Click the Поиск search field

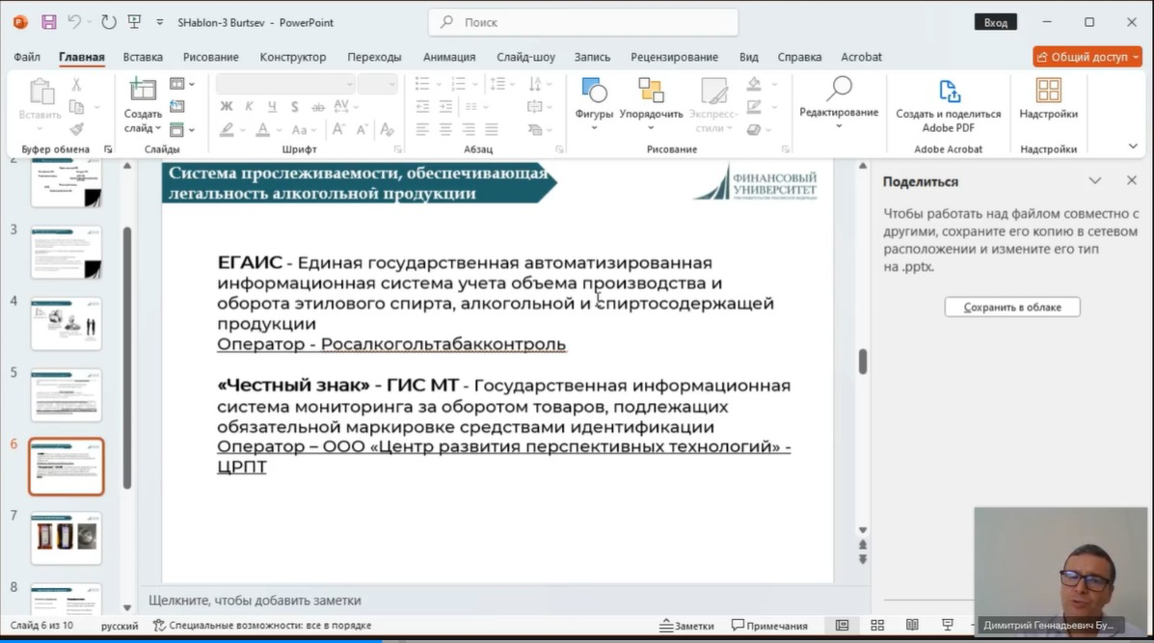point(583,22)
